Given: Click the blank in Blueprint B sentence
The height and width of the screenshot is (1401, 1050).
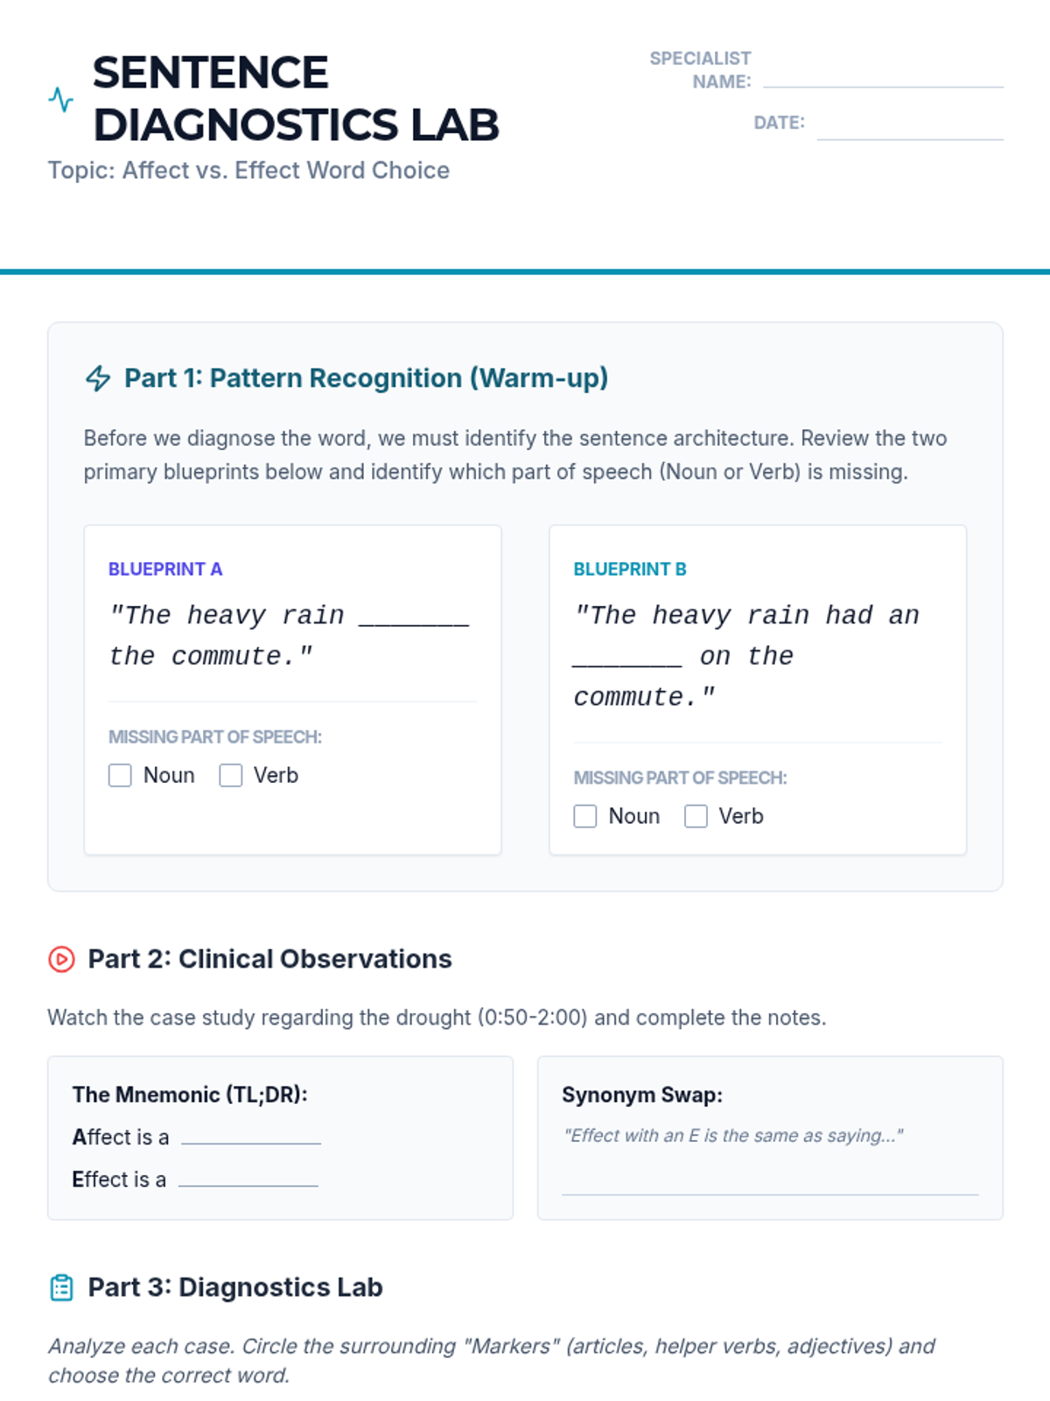Looking at the screenshot, I should (627, 657).
